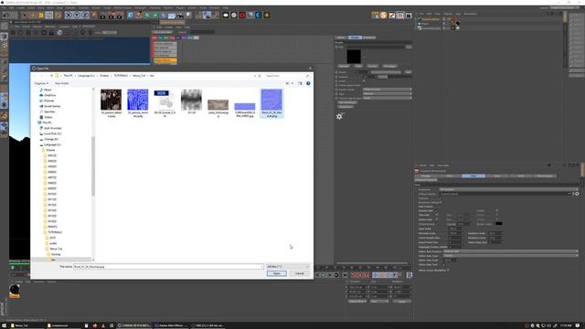Click the play button in timeline controls
The width and height of the screenshot is (585, 329).
(324, 275)
